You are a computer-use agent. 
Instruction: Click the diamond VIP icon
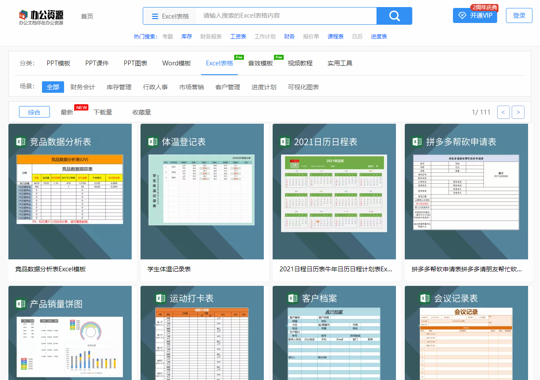pos(462,15)
